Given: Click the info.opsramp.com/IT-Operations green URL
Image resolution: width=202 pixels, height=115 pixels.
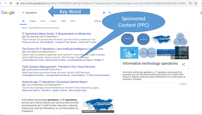Looking at the screenshot, I should (41, 37).
